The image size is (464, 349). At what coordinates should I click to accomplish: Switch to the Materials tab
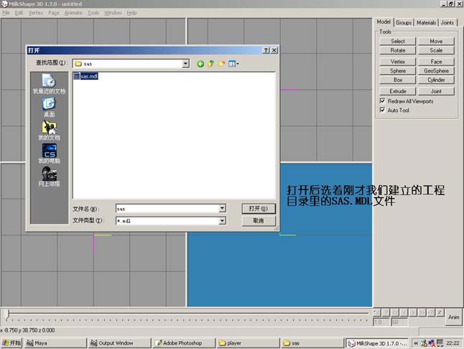426,22
